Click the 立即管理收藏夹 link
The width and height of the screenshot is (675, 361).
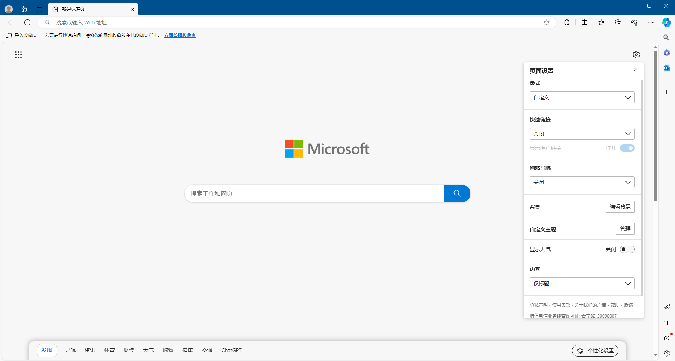coord(180,36)
